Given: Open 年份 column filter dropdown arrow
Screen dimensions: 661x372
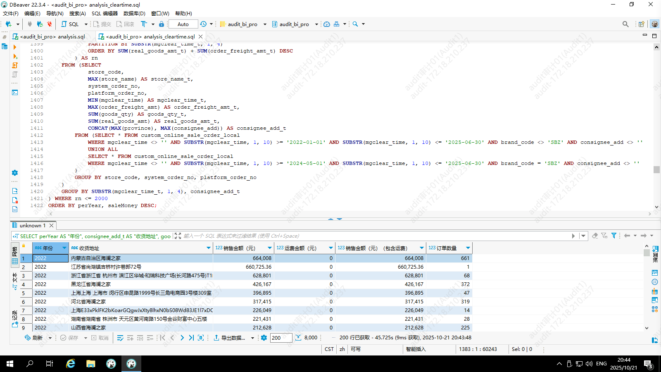Looking at the screenshot, I should [64, 248].
